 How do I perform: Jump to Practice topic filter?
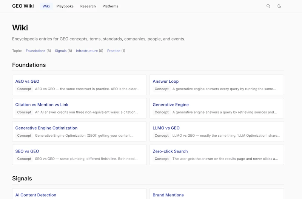pyautogui.click(x=114, y=51)
